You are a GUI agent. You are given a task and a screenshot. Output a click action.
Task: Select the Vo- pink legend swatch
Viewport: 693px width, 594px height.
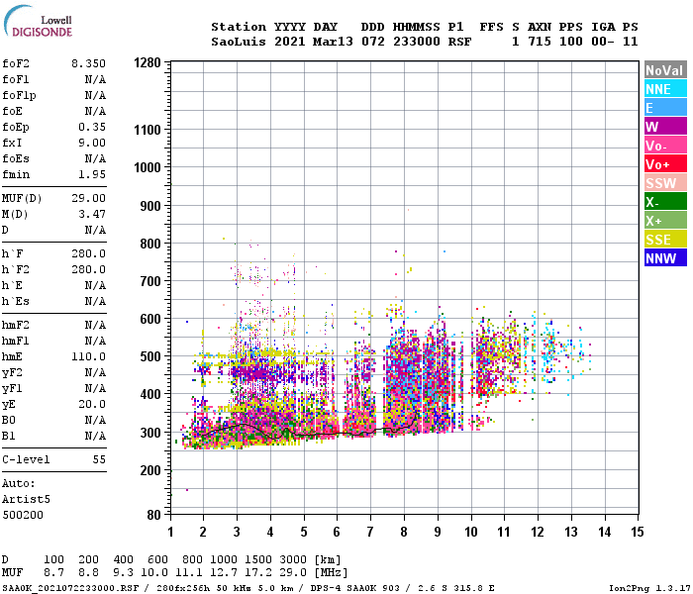pos(665,146)
